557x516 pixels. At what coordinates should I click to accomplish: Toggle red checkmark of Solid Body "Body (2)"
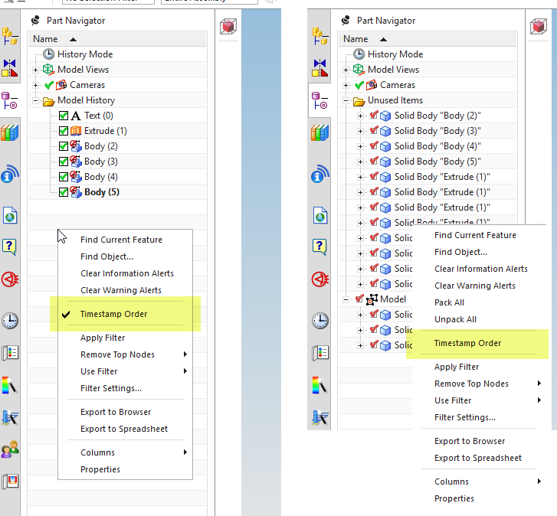coord(374,115)
